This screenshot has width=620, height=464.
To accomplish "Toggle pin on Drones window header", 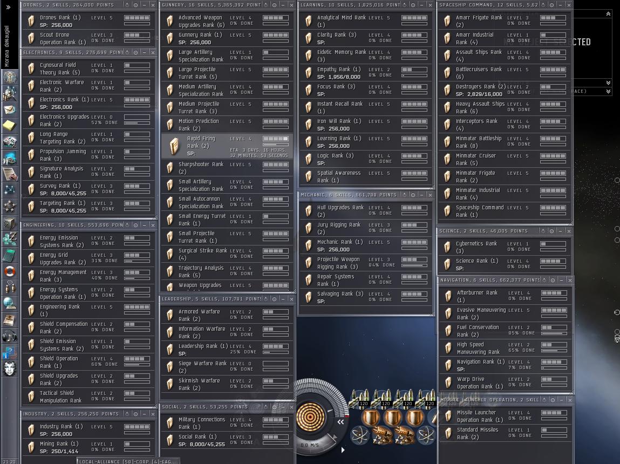I will 127,5.
